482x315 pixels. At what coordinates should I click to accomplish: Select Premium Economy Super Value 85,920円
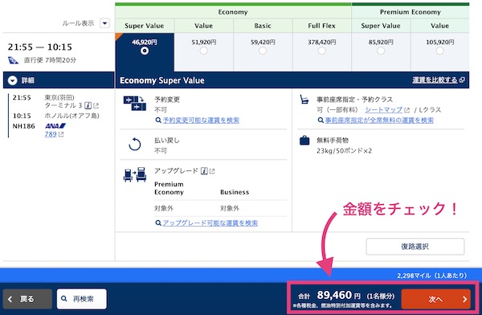pyautogui.click(x=381, y=51)
